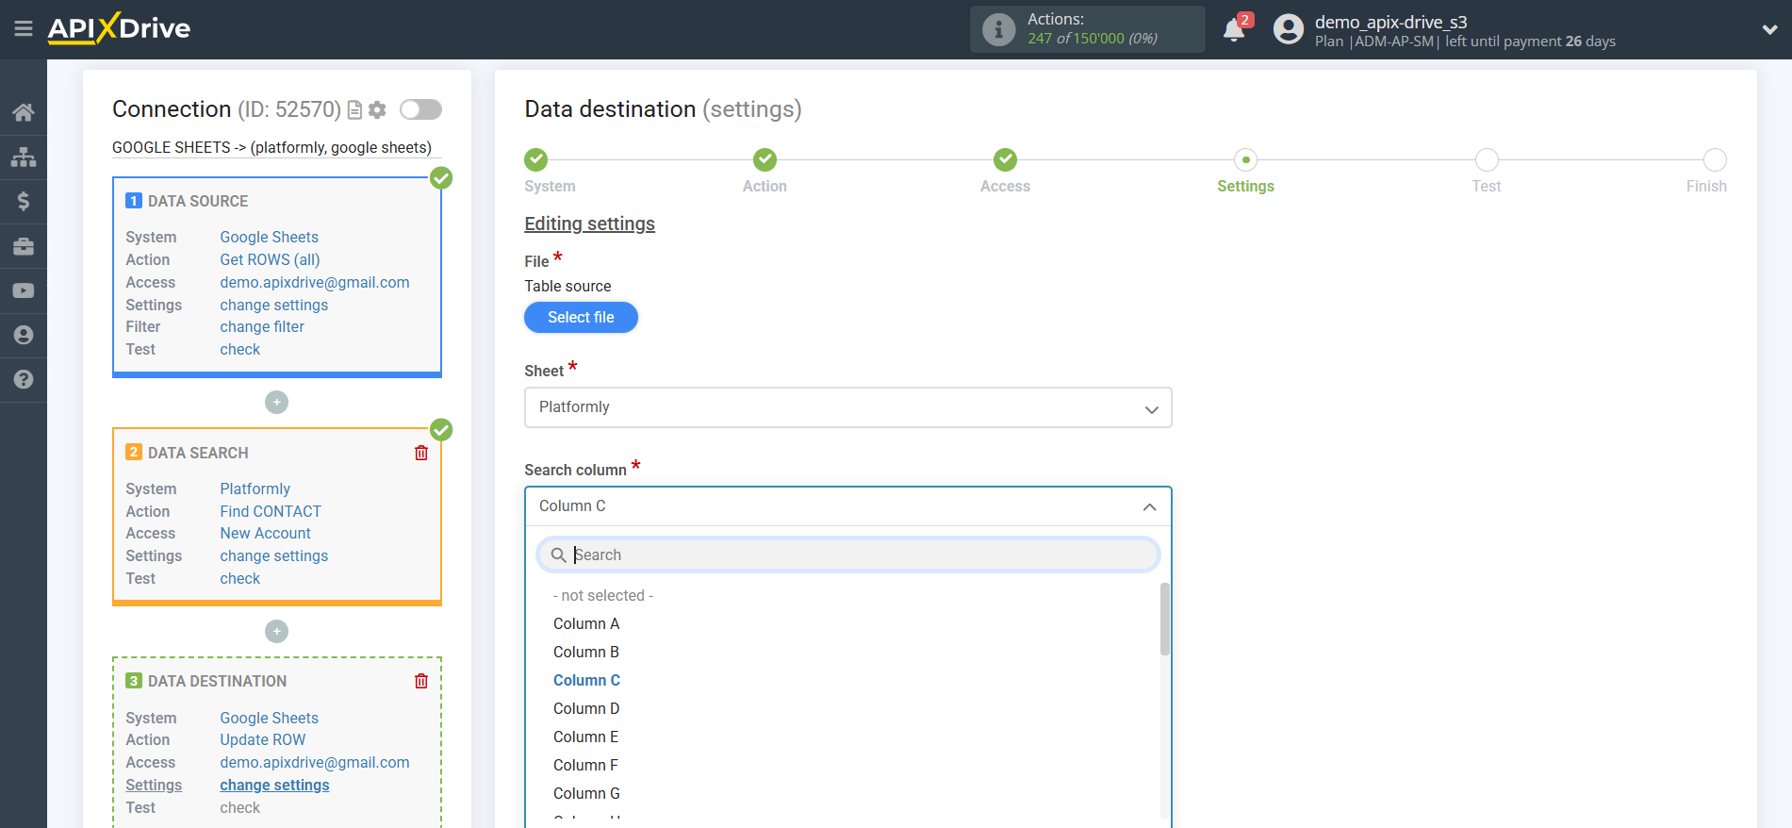1792x828 pixels.
Task: Select Column D from the list
Action: (586, 708)
